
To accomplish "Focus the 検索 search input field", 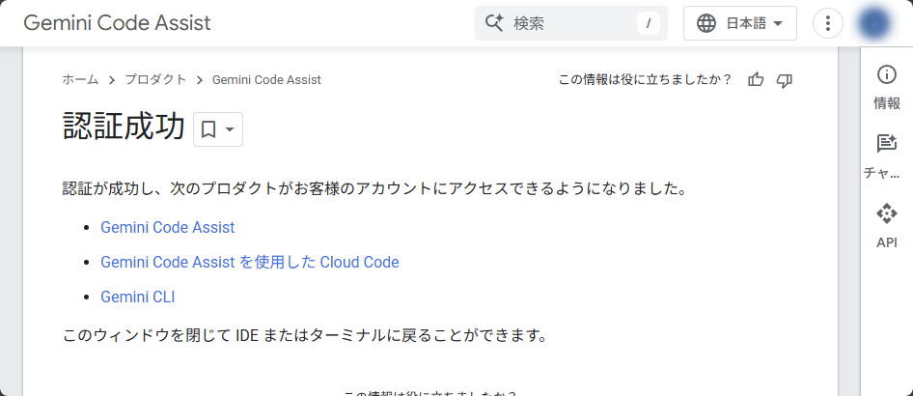I will tap(571, 23).
